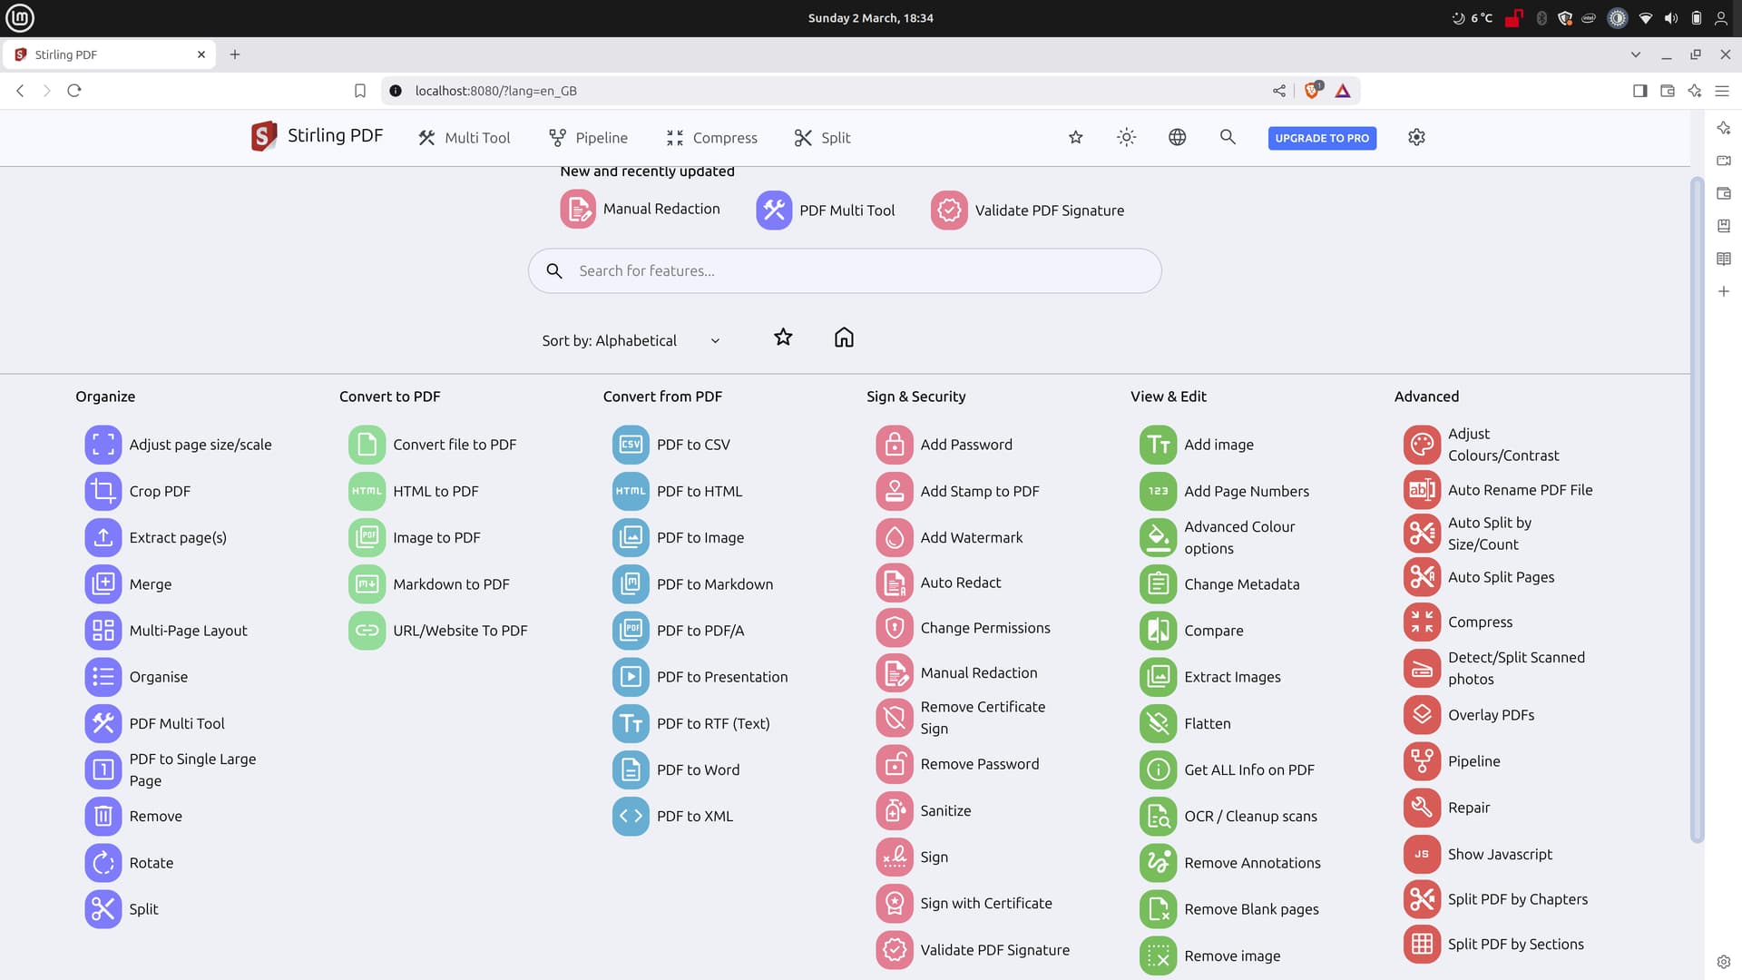Open the system volume speaker icon
Image resolution: width=1742 pixels, height=980 pixels.
pos(1671,18)
